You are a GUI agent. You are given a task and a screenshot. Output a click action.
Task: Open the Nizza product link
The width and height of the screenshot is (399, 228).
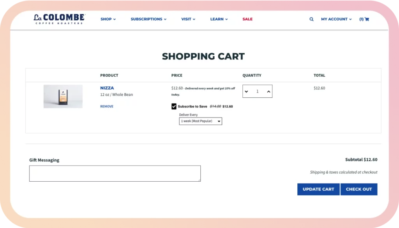107,88
